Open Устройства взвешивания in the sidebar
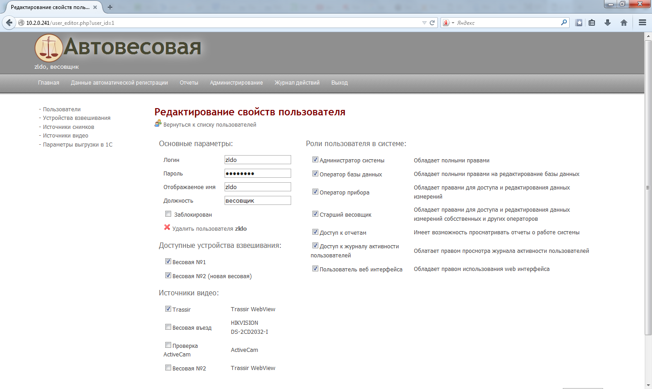The height and width of the screenshot is (389, 652). tap(77, 118)
